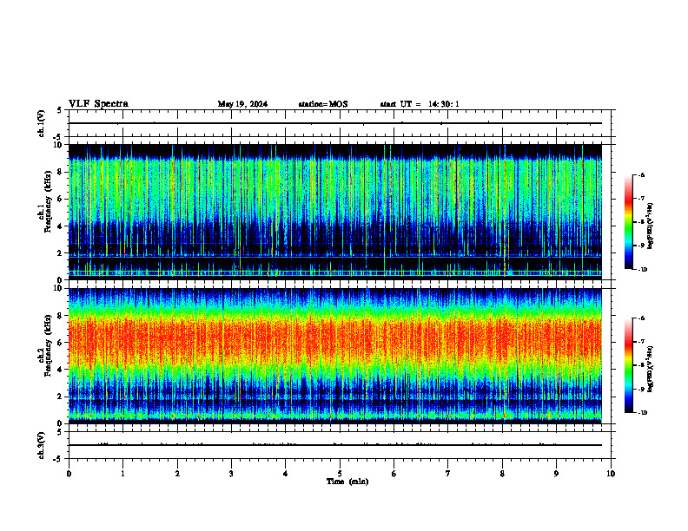Select ch.1 frequency tick label "8"
This screenshot has height=531, width=688.
pos(60,172)
